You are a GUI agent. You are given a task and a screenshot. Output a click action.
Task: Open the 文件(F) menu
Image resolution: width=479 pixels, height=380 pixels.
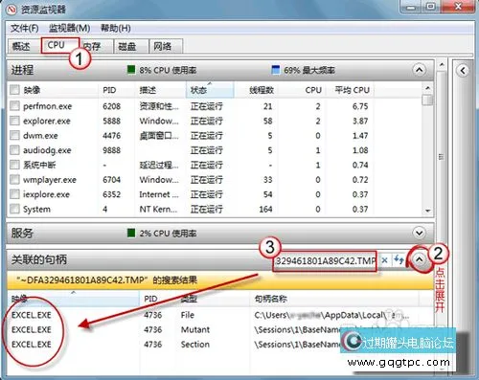point(25,29)
